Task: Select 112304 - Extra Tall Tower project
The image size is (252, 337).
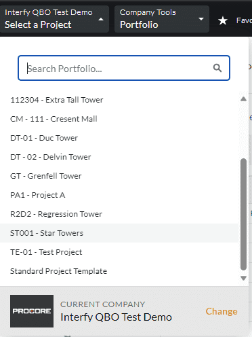Action: click(x=119, y=100)
